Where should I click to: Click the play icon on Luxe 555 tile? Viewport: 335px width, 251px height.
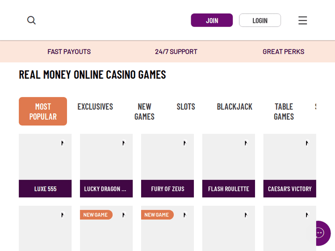(x=63, y=143)
